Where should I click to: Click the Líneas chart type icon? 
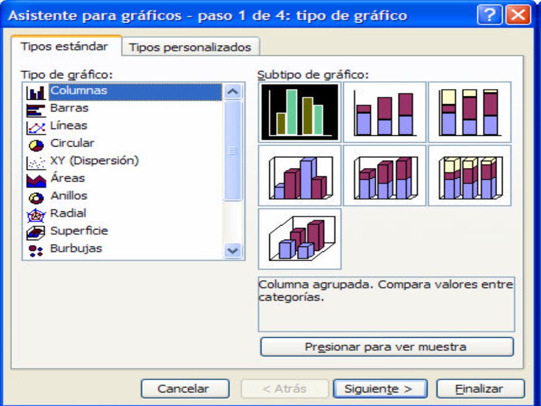click(36, 128)
